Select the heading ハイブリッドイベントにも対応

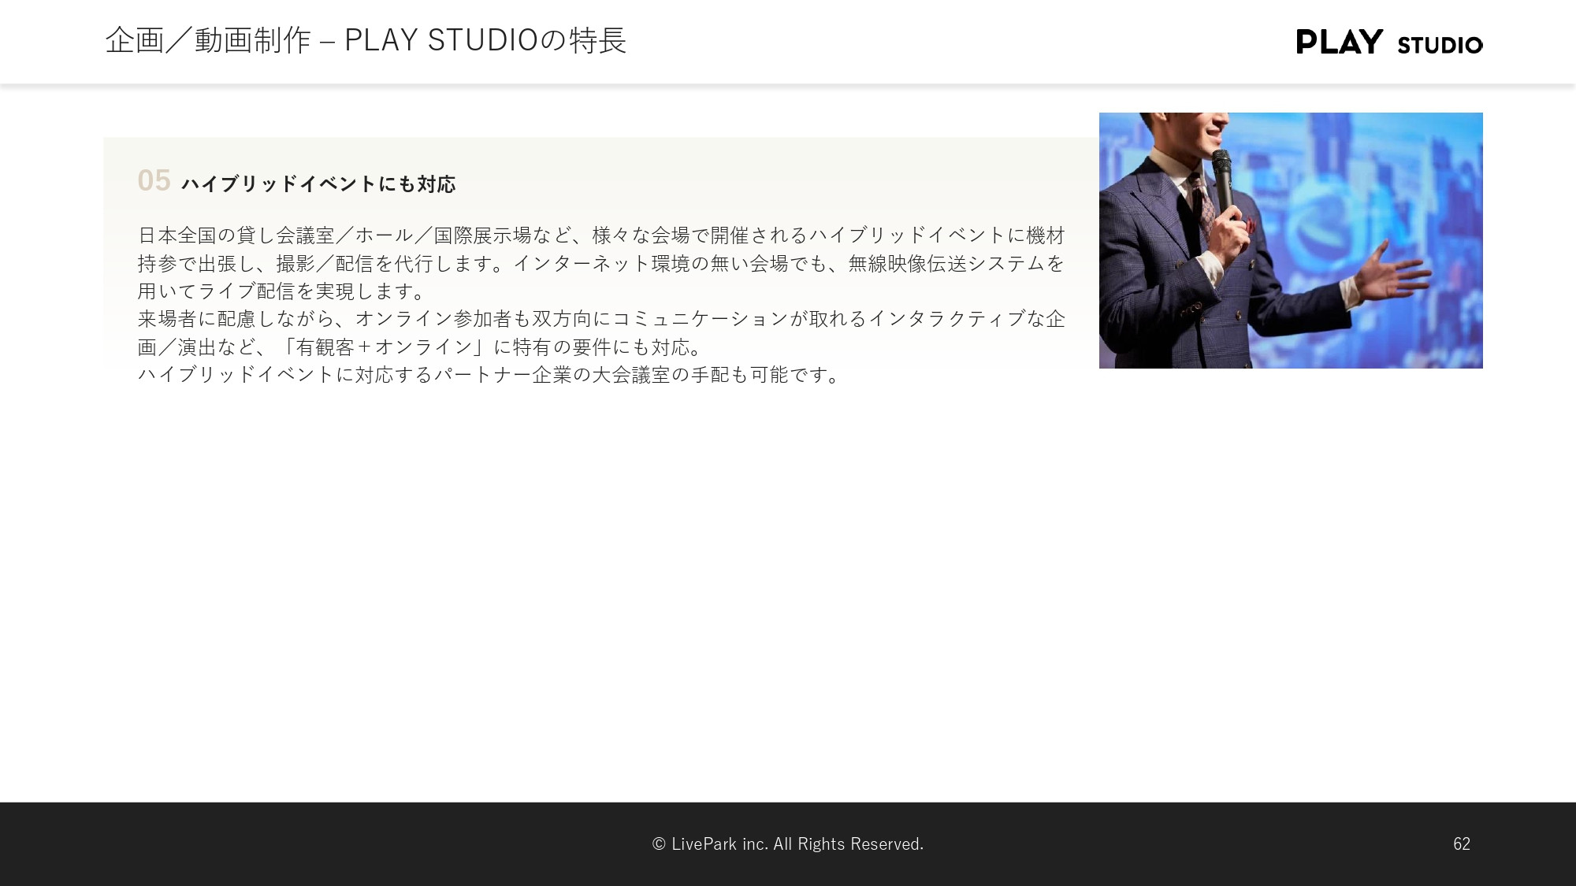319,184
